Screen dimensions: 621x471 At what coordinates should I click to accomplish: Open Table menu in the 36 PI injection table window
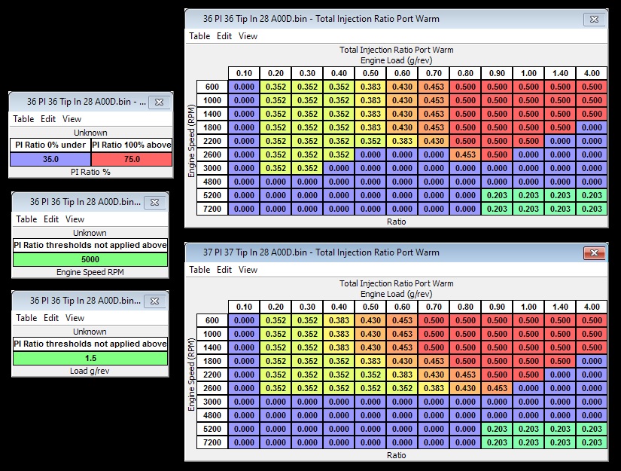(199, 36)
